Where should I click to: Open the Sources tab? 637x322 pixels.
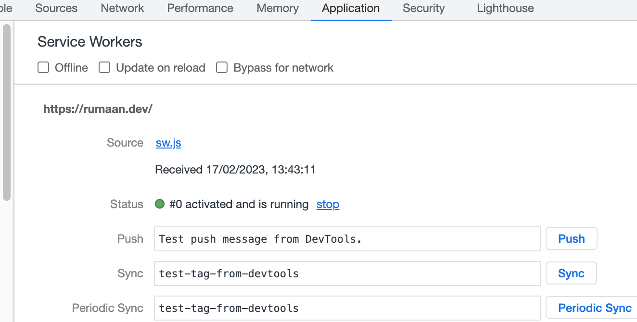tap(56, 8)
